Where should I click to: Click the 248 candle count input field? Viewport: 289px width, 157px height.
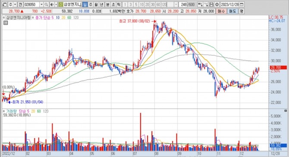(x=184, y=4)
